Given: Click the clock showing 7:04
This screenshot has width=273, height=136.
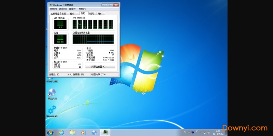Looking at the screenshot, I should [218, 131].
